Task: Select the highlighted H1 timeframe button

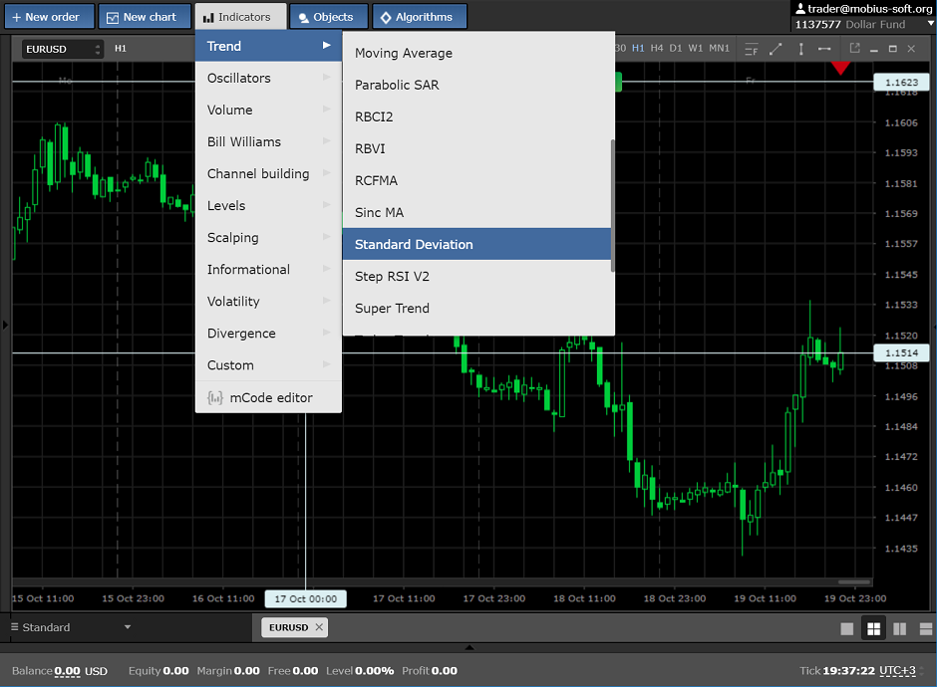Action: pos(638,49)
